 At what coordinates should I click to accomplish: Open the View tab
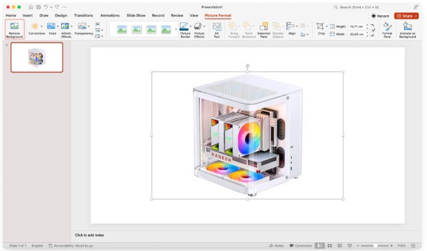[x=194, y=16]
